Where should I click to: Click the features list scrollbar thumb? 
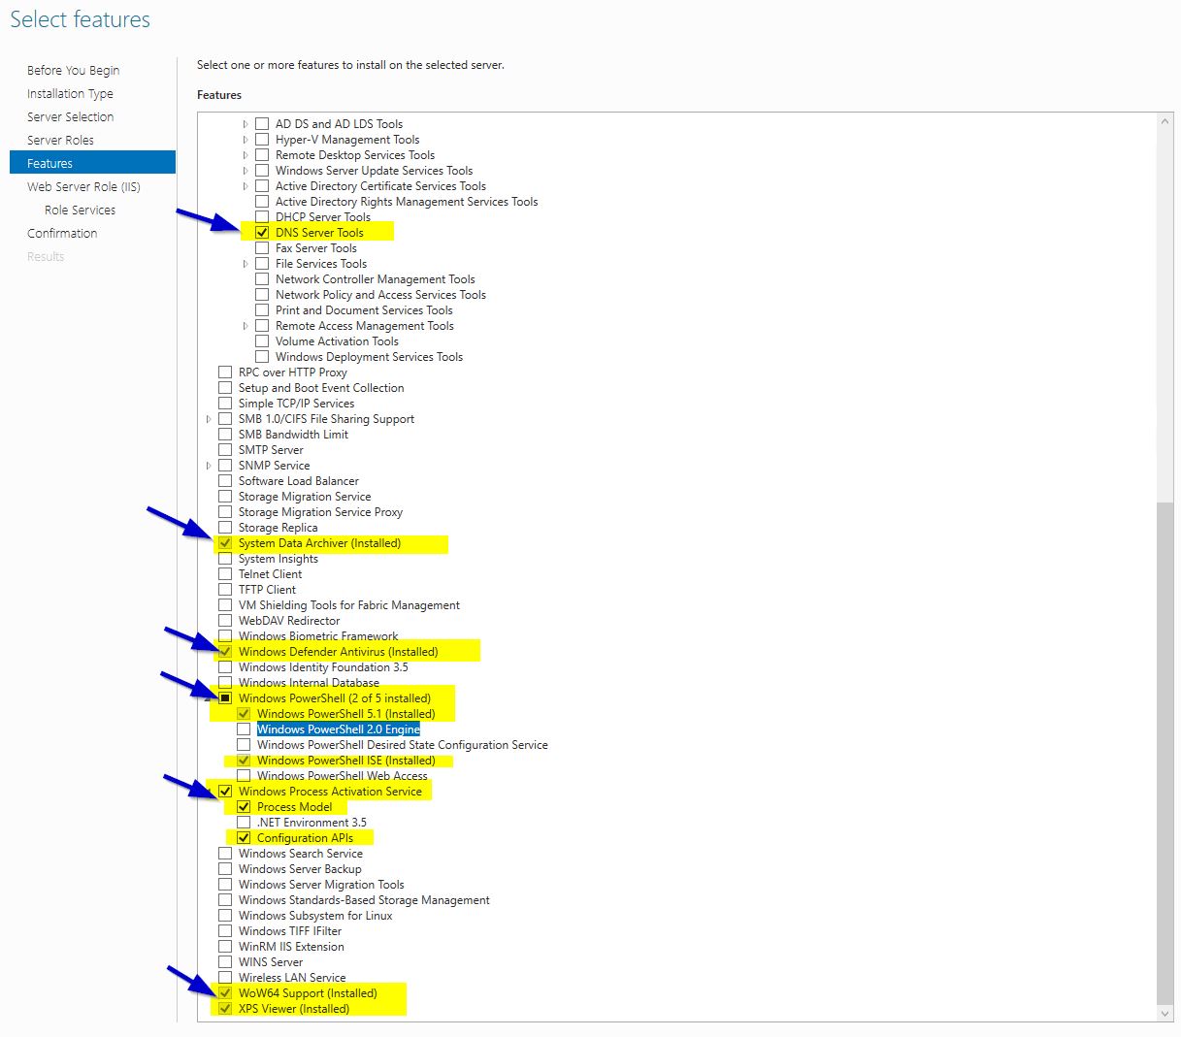click(1165, 754)
